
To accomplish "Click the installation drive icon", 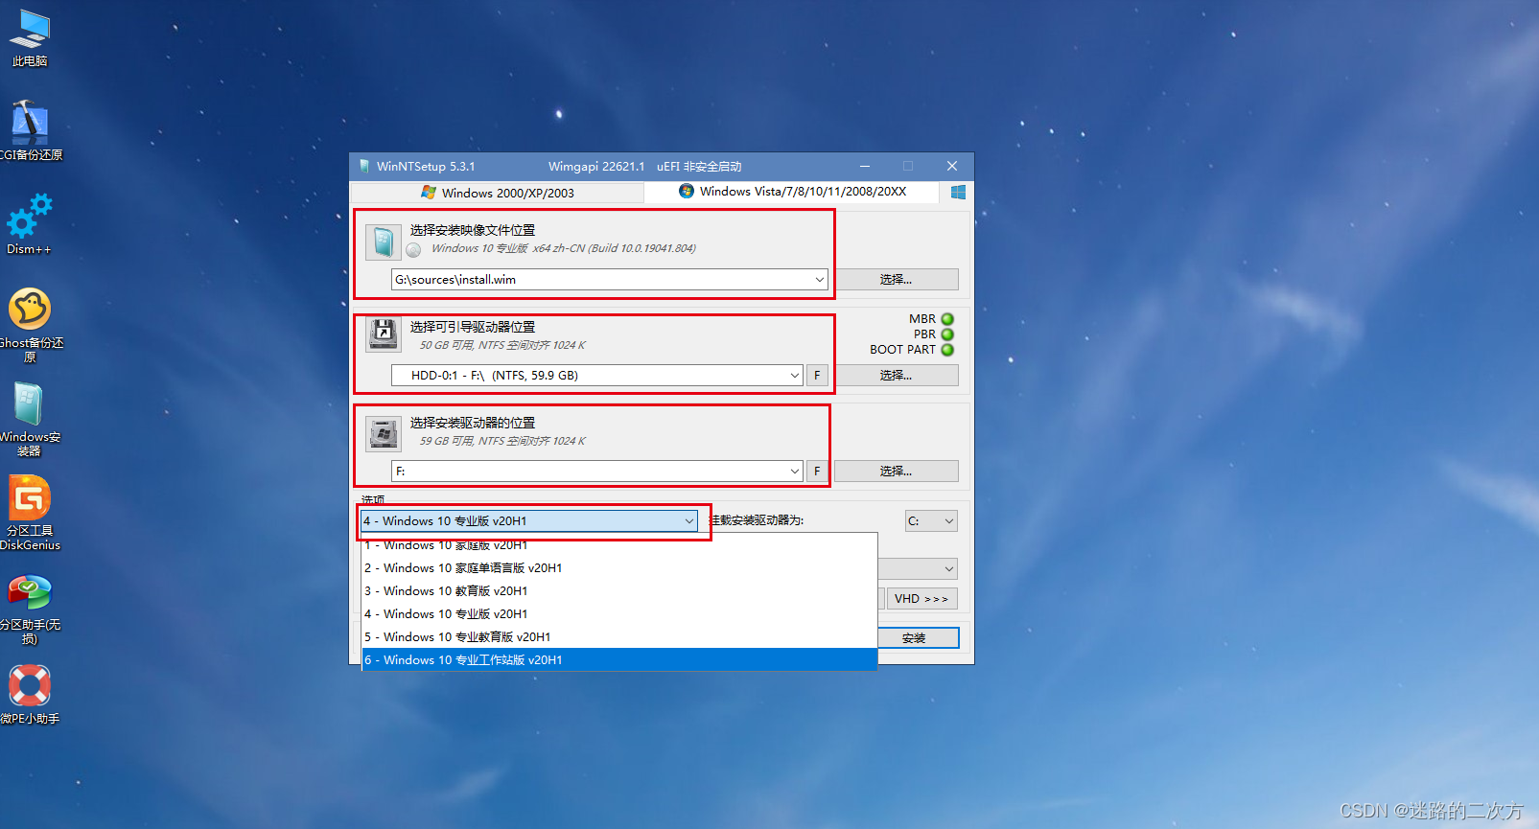I will pos(384,434).
